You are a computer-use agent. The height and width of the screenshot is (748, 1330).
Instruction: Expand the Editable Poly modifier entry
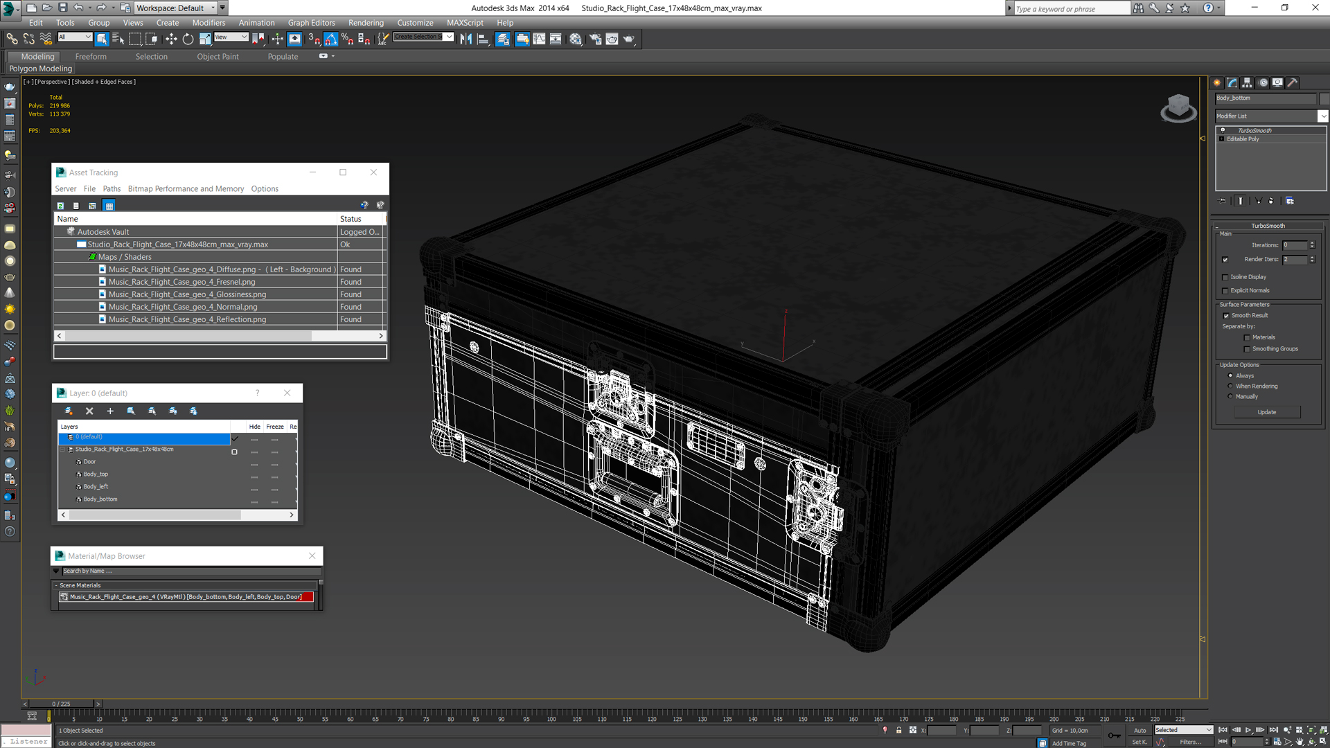(x=1222, y=139)
